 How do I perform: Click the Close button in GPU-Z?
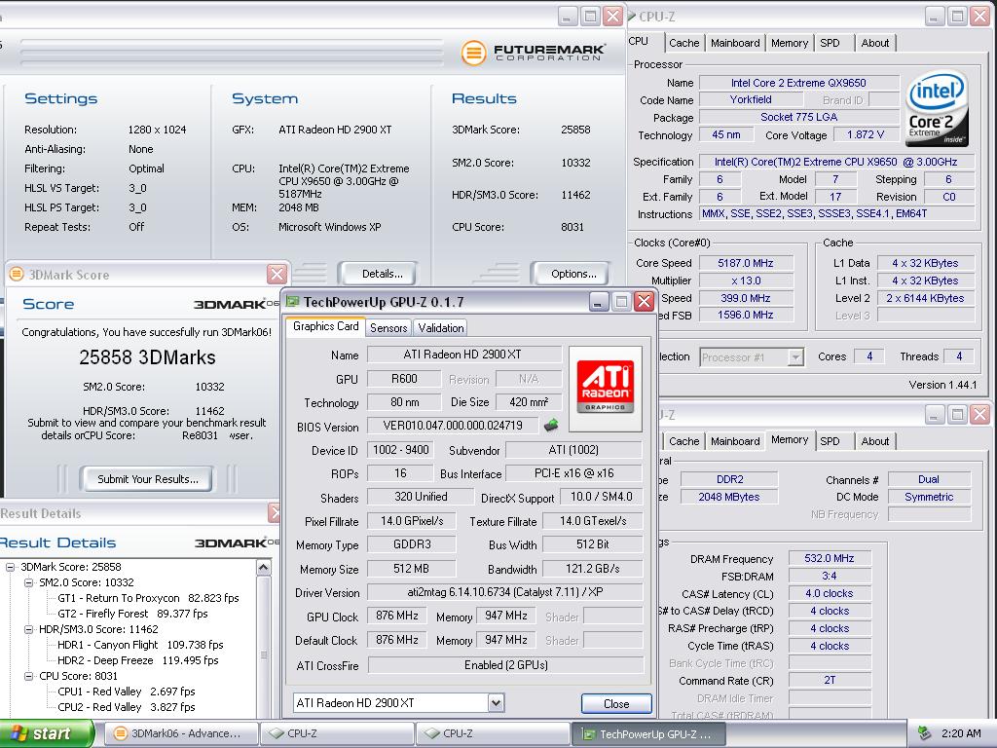[616, 703]
